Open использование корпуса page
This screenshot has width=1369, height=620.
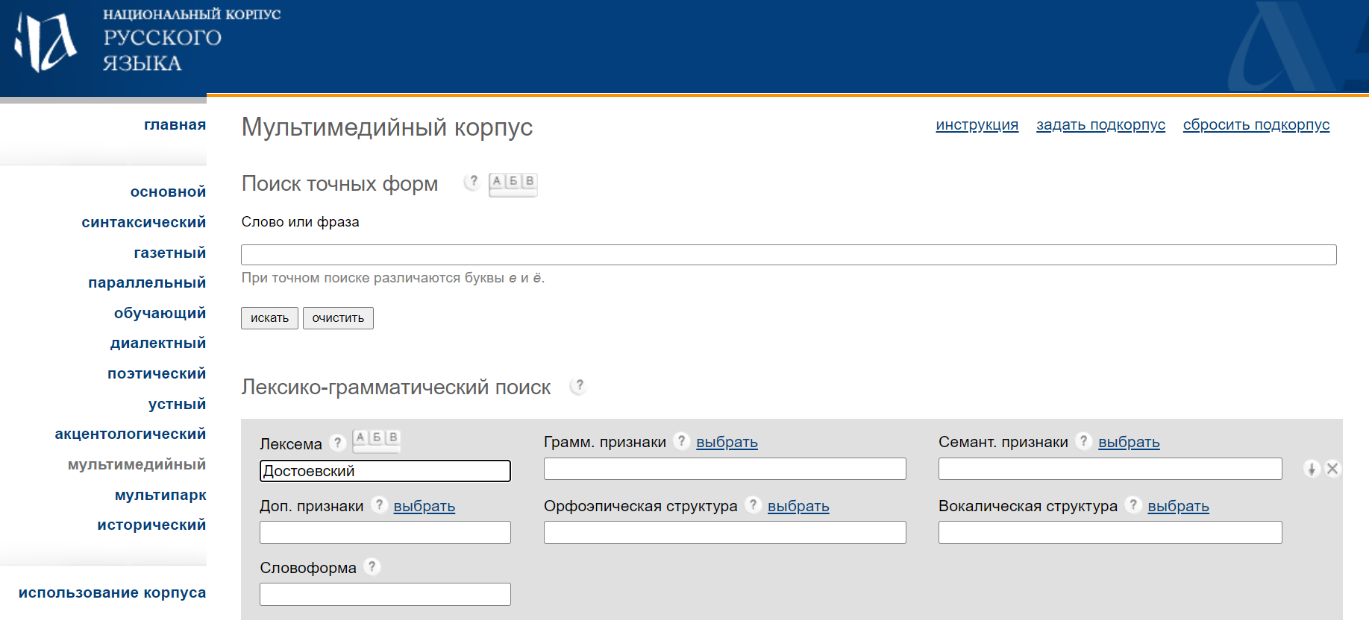[112, 592]
